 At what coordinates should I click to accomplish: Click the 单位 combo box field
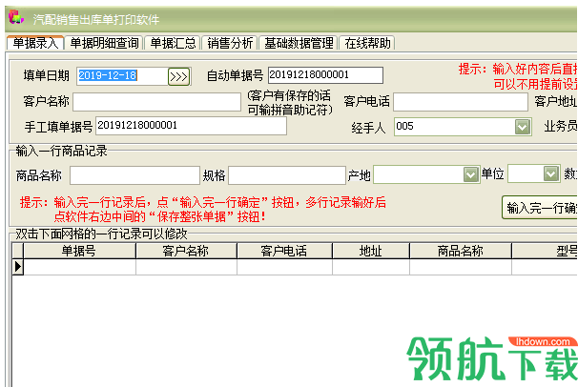pos(534,173)
